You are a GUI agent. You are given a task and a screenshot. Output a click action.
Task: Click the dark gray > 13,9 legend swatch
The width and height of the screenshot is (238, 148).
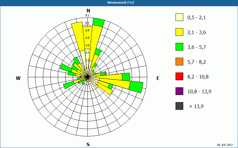click(x=179, y=106)
